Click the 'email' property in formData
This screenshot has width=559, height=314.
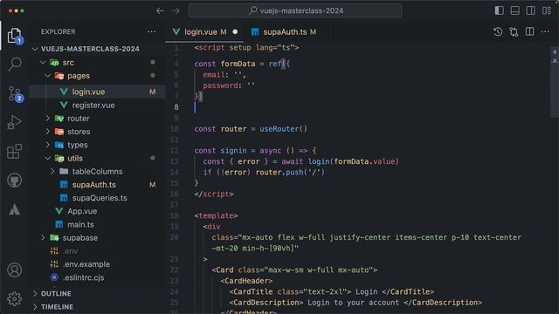(x=213, y=75)
